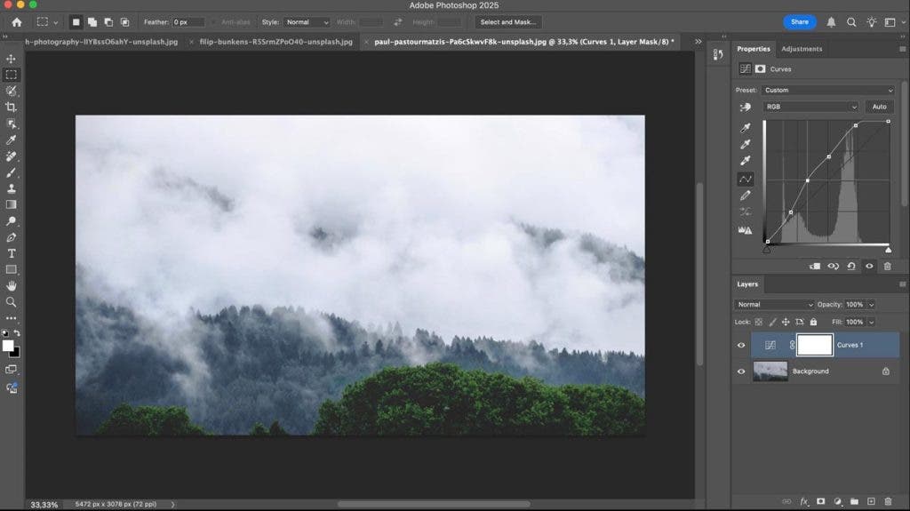The image size is (910, 511).
Task: Open the Preset Custom dropdown
Action: pyautogui.click(x=828, y=90)
